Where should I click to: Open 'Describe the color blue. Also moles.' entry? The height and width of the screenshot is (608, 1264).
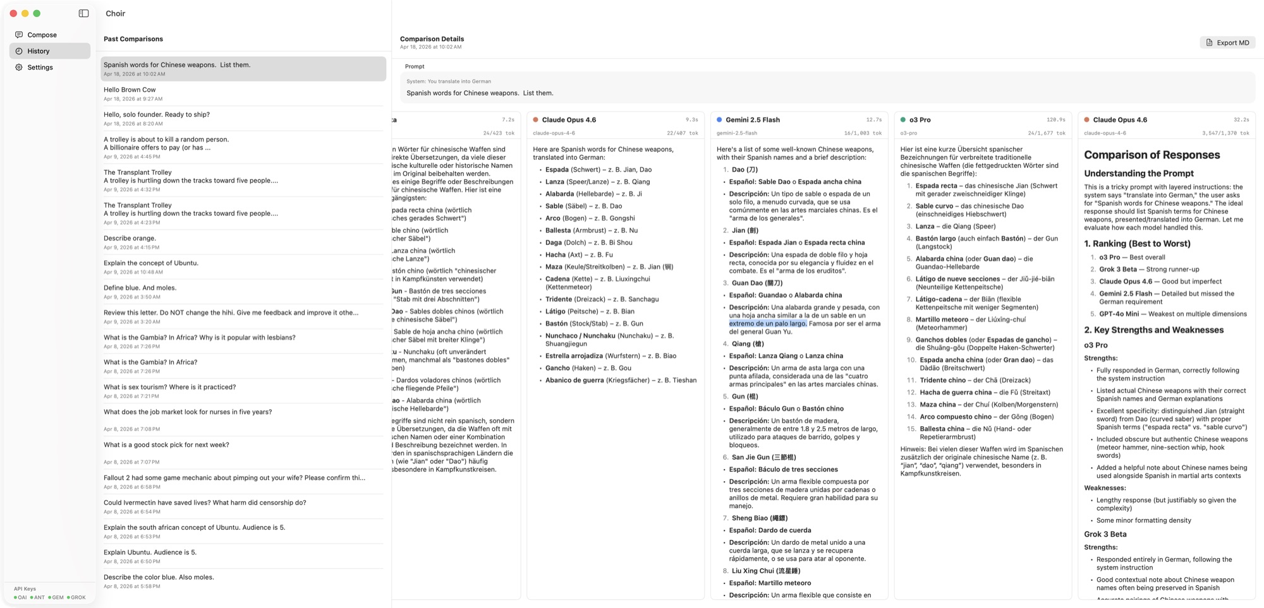243,581
